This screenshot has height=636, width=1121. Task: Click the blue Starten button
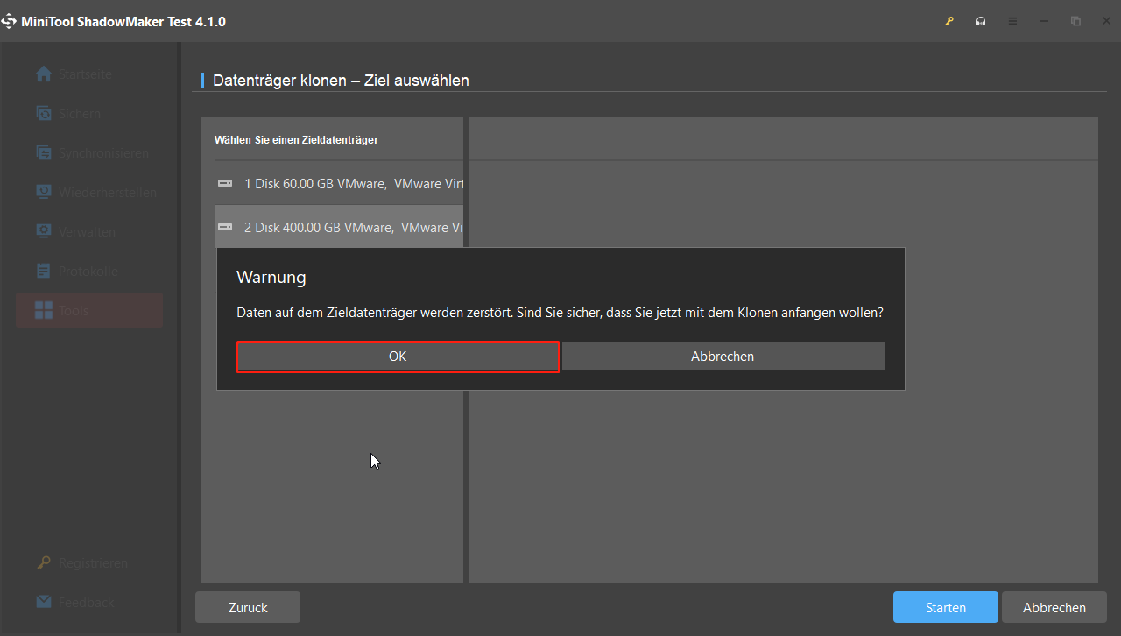(945, 607)
